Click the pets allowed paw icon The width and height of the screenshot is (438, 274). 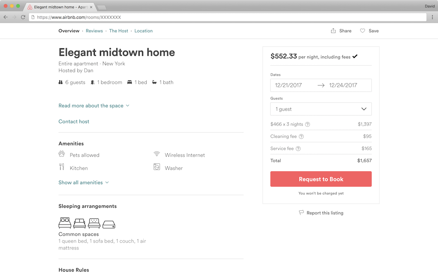(x=62, y=154)
